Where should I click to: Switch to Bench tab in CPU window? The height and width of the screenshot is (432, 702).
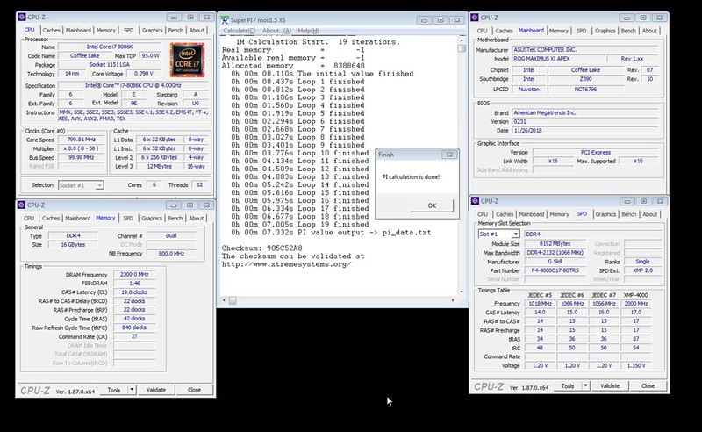coord(175,30)
